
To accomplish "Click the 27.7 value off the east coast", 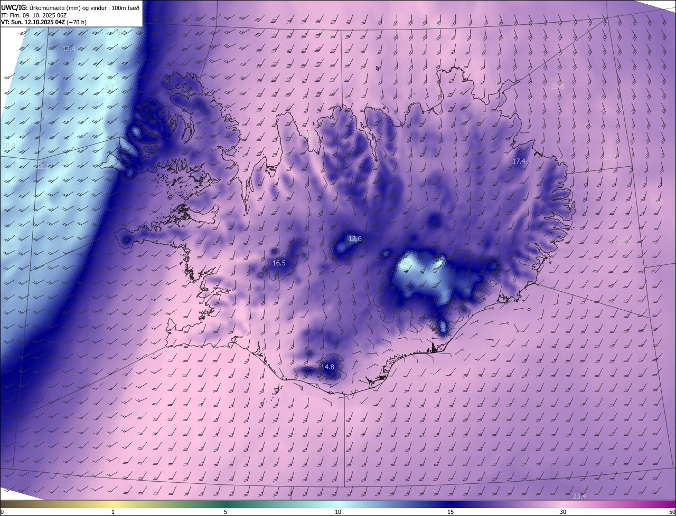I will (x=611, y=157).
